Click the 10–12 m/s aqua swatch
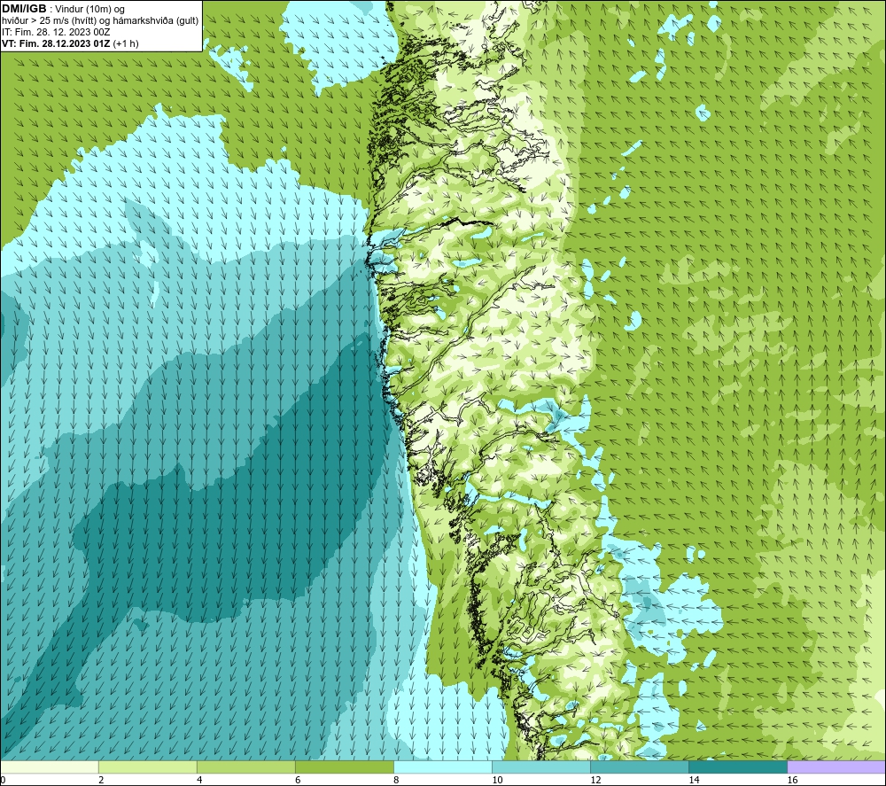 [540, 767]
